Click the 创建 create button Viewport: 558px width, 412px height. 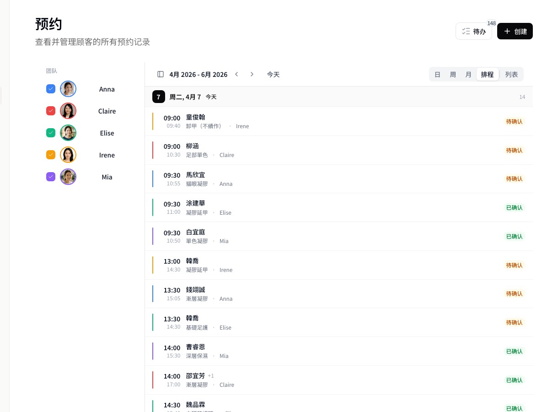(x=515, y=31)
